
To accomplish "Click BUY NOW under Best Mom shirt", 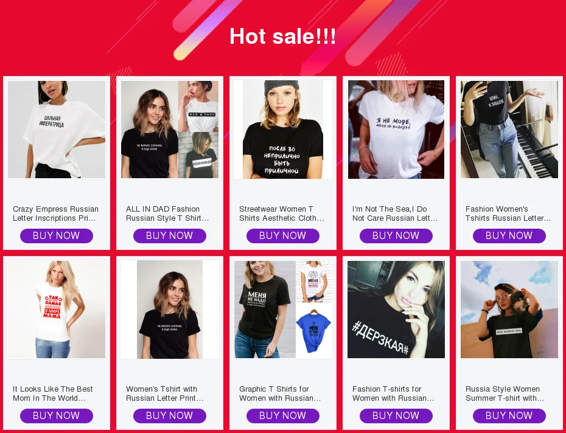I will point(57,416).
